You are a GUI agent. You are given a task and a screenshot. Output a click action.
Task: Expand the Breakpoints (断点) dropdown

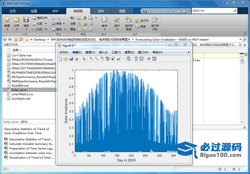click(x=104, y=29)
